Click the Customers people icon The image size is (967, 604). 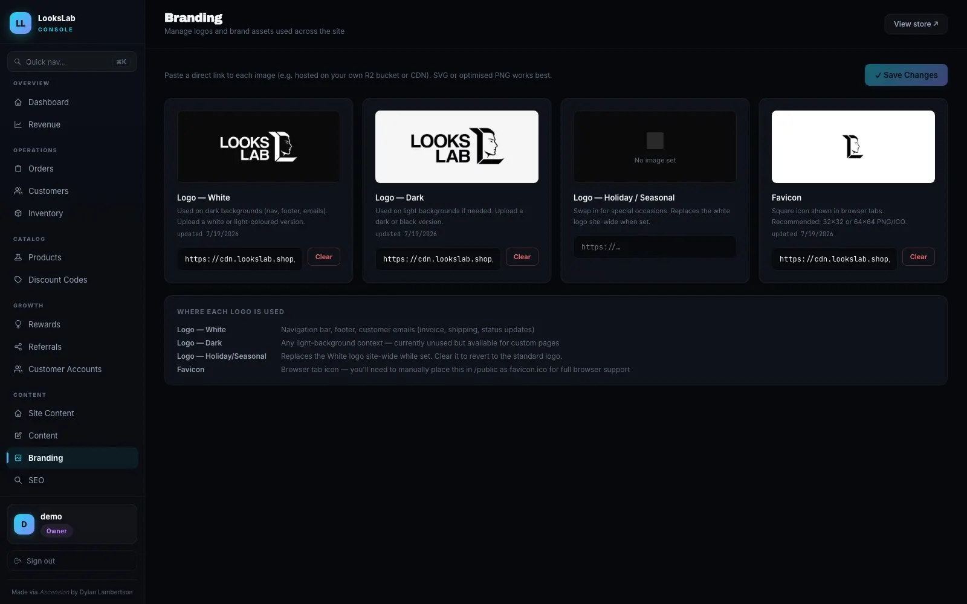tap(18, 191)
